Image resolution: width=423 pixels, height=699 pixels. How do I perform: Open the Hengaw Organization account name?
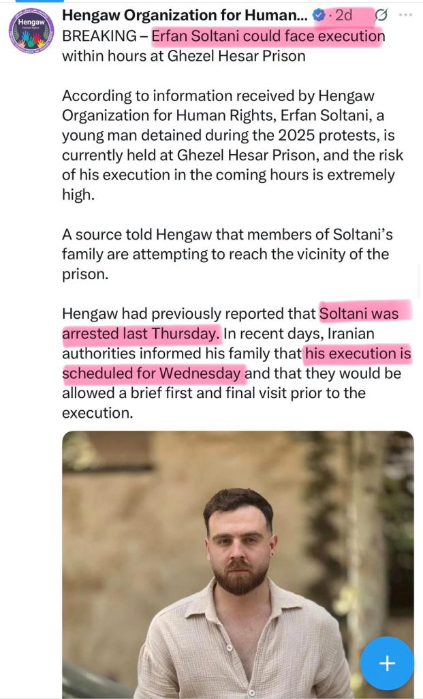[183, 15]
